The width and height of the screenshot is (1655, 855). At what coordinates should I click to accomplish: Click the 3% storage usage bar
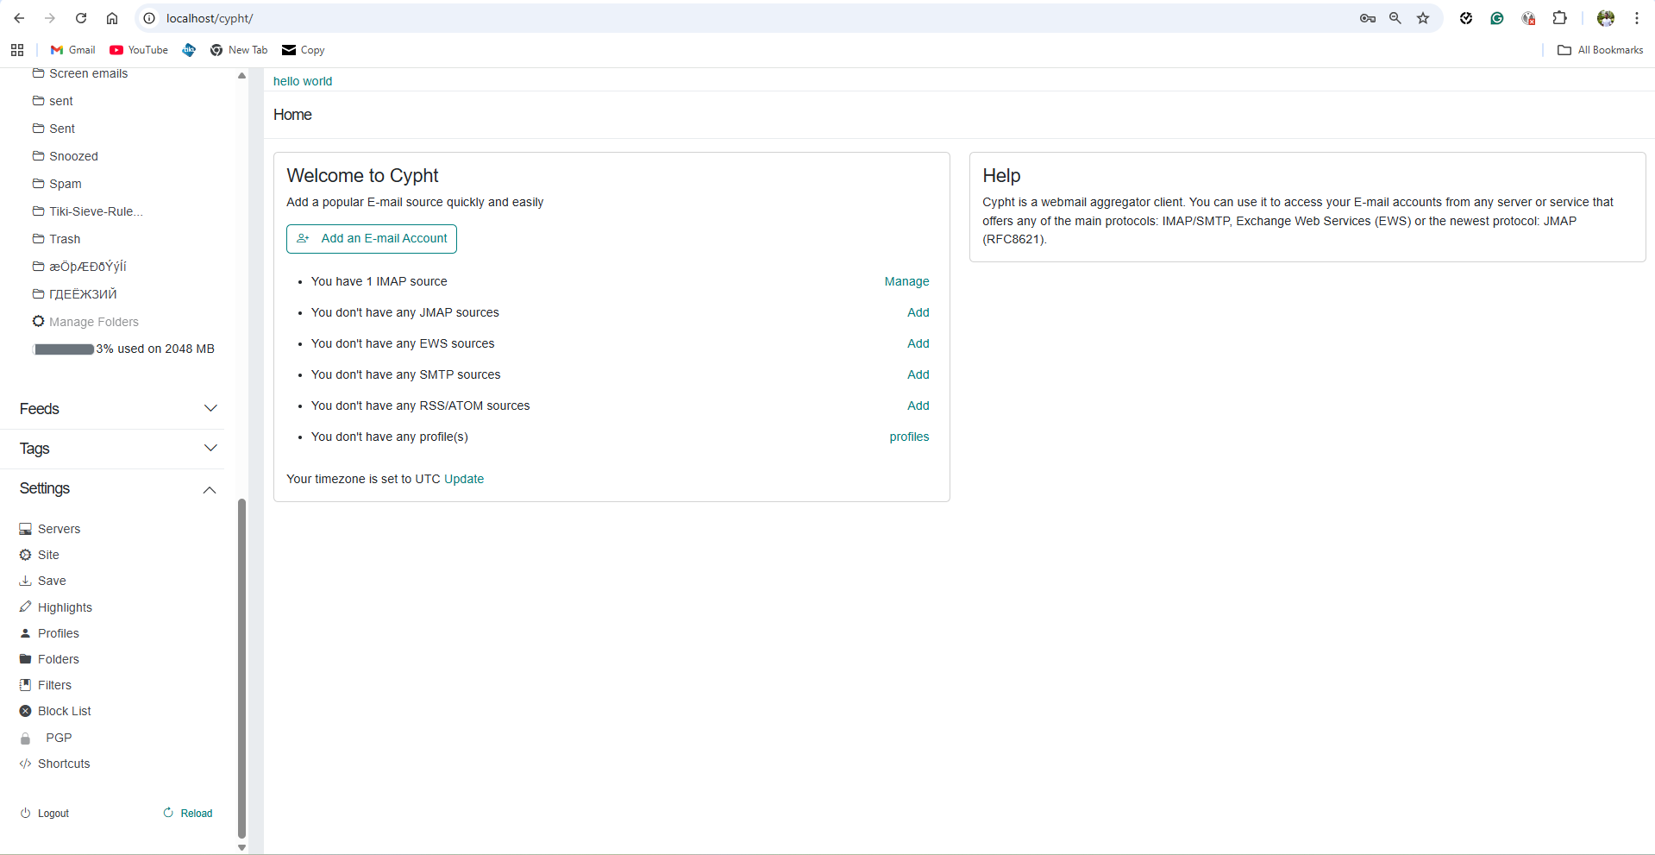[x=62, y=349]
